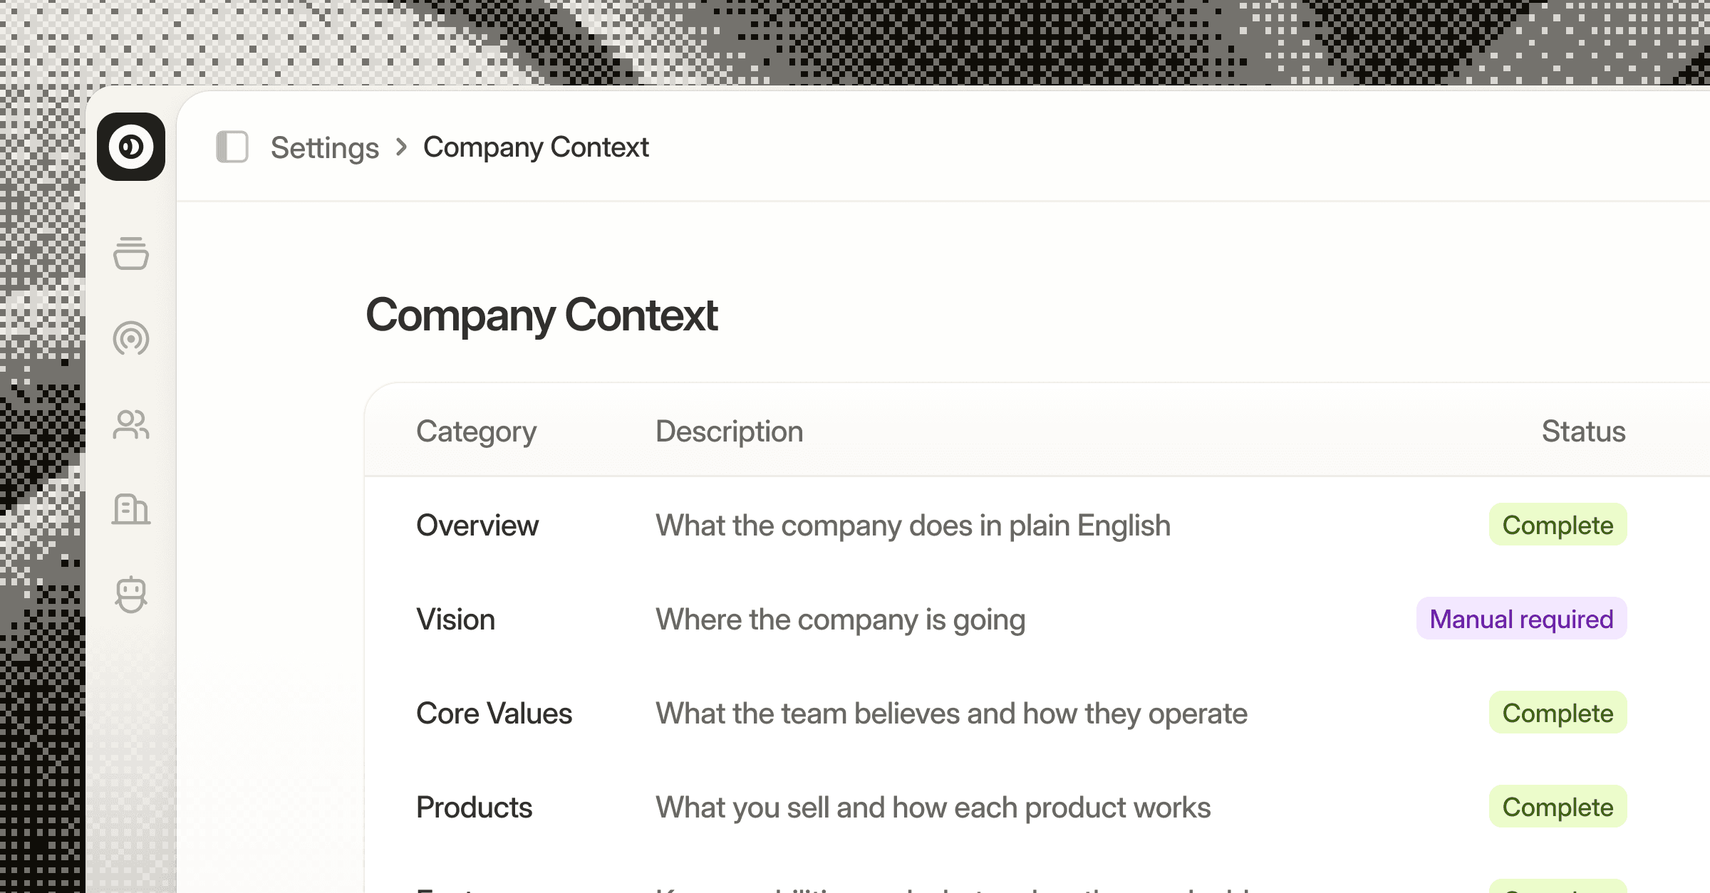This screenshot has height=893, width=1710.
Task: Sort the table by the Category column header
Action: click(476, 431)
